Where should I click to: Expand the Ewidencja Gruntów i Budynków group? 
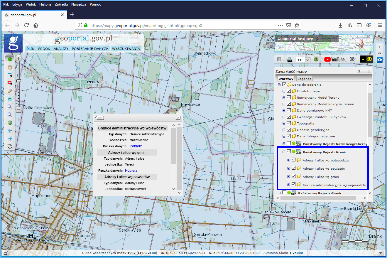tap(284, 117)
